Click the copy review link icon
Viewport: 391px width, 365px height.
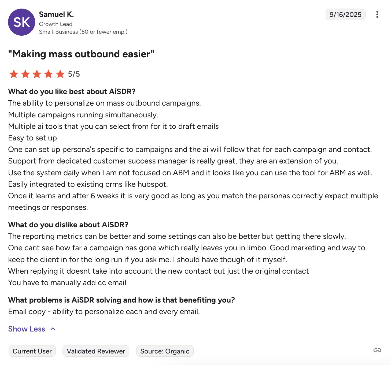pyautogui.click(x=377, y=350)
